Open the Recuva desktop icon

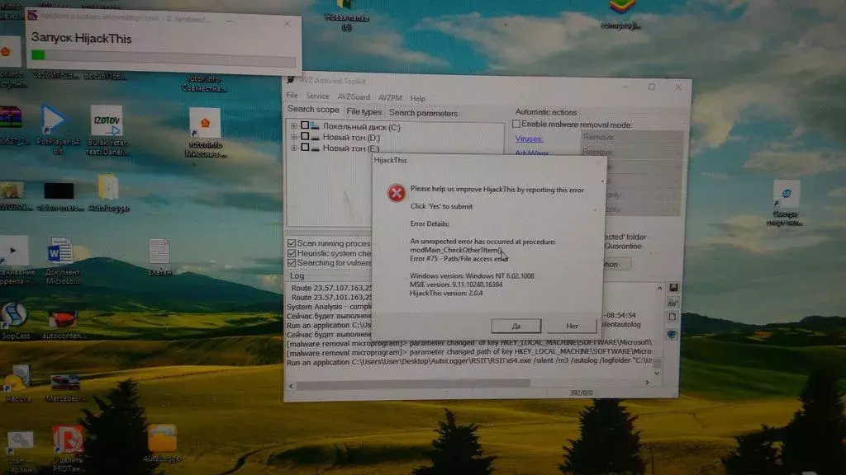(x=17, y=379)
